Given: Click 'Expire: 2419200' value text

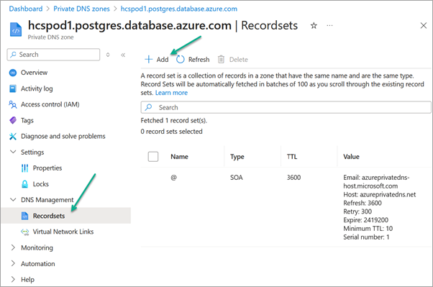Looking at the screenshot, I should 365,220.
